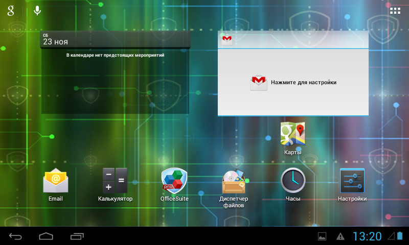Tap the calendar no-events message area
Image resolution: width=409 pixels, height=245 pixels.
[115, 55]
